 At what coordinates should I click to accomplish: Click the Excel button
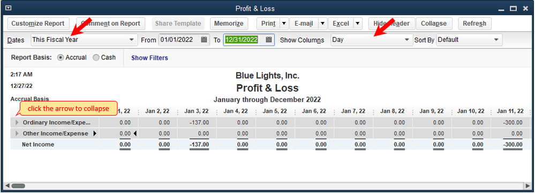[x=341, y=24]
